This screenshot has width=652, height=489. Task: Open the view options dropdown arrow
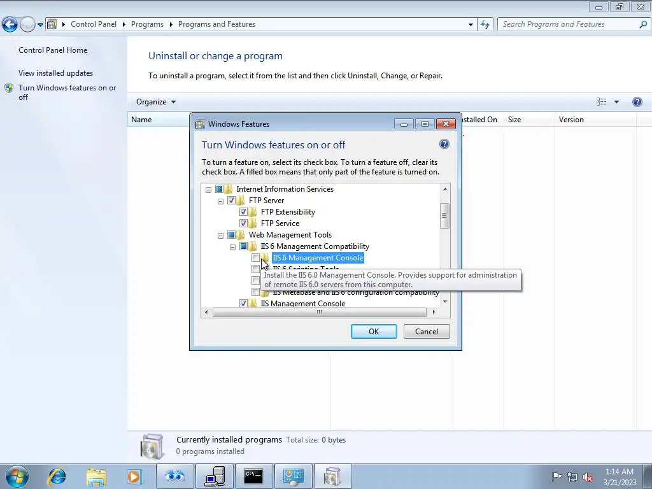pos(616,102)
